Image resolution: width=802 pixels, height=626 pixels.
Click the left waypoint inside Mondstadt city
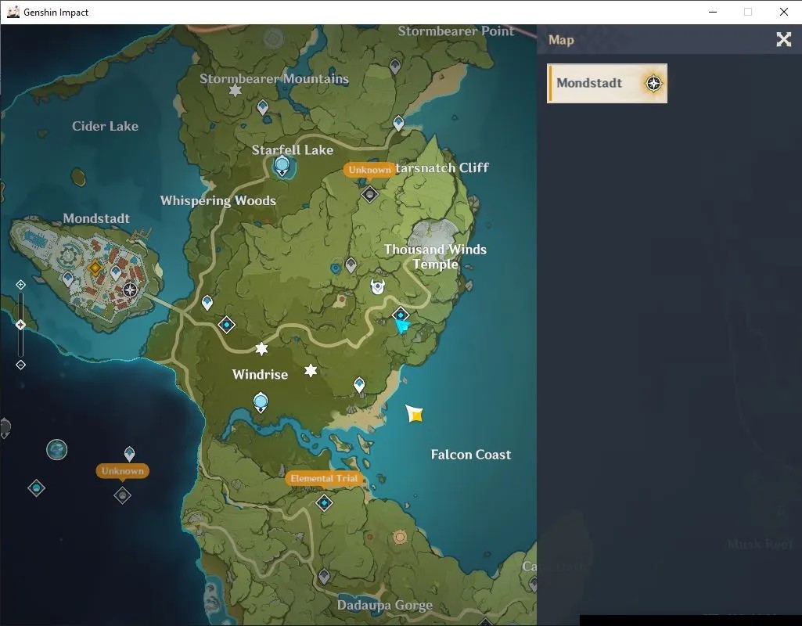click(x=68, y=279)
